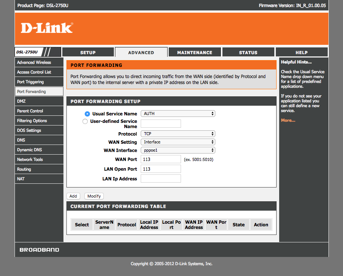Go to Dynamic DNS in the sidebar

click(x=29, y=150)
